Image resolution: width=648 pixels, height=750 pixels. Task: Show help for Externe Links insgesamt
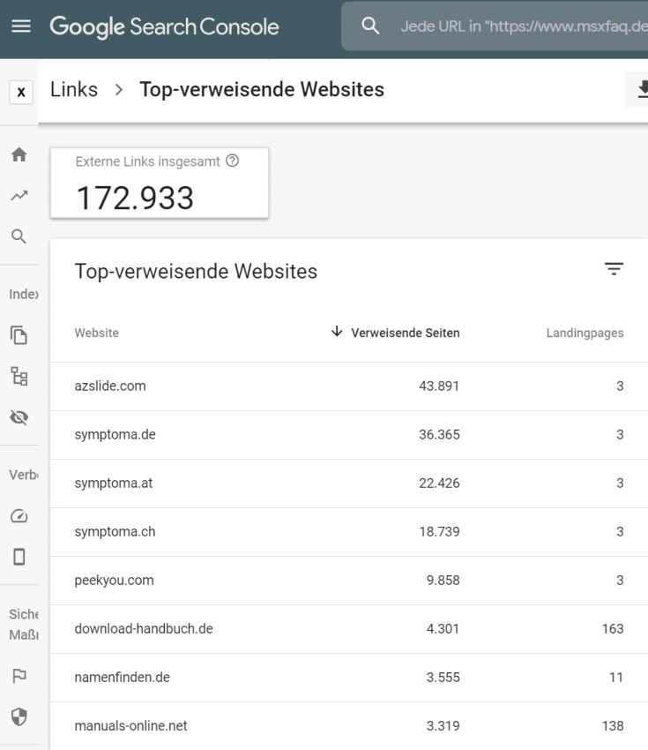[x=232, y=161]
